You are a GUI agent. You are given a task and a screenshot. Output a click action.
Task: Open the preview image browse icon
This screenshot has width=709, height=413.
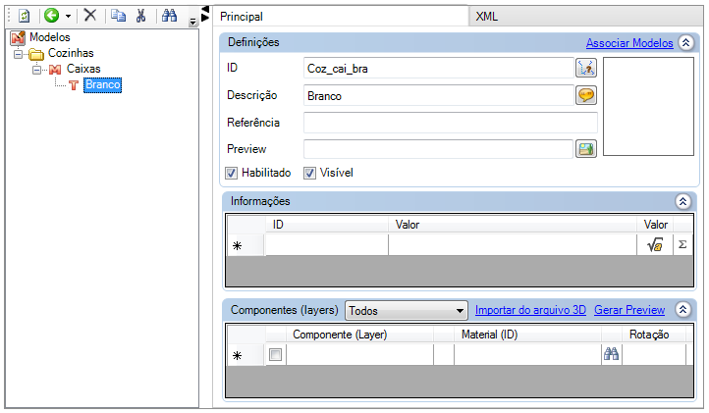coord(586,149)
